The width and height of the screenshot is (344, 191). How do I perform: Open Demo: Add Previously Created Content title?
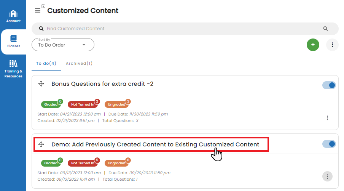[x=155, y=144]
